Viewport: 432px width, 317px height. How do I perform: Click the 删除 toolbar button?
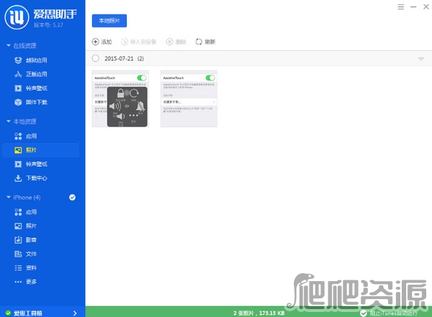click(x=176, y=42)
